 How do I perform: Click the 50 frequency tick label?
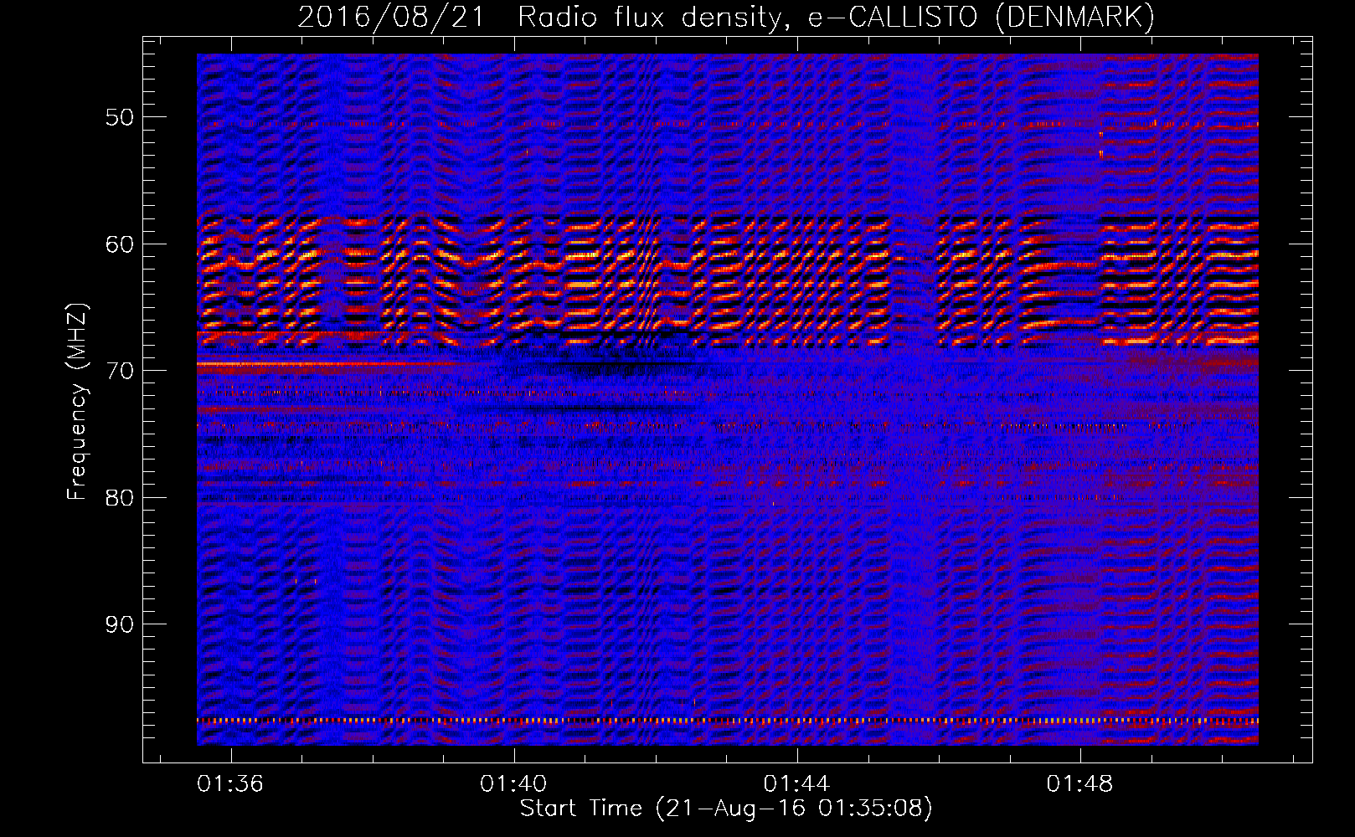(120, 117)
